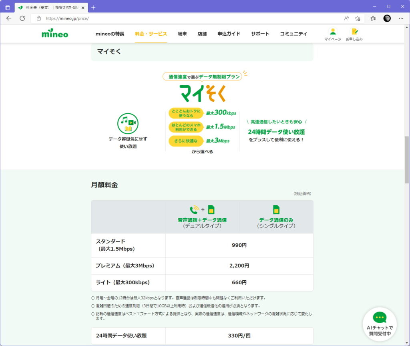The height and width of the screenshot is (346, 410).
Task: Open 申込ガイド menu
Action: point(229,34)
